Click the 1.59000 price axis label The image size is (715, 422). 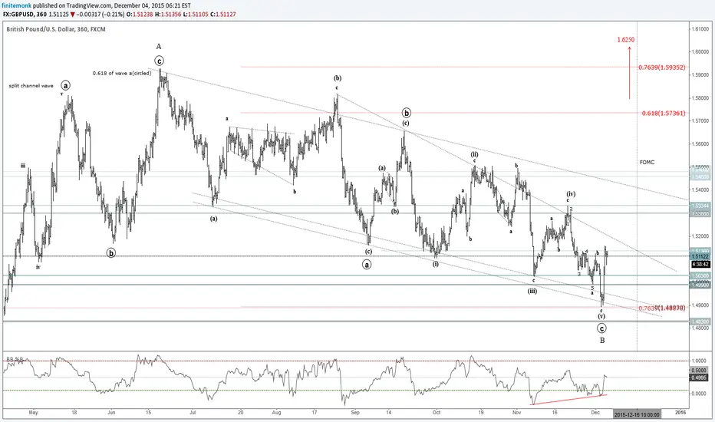click(700, 75)
